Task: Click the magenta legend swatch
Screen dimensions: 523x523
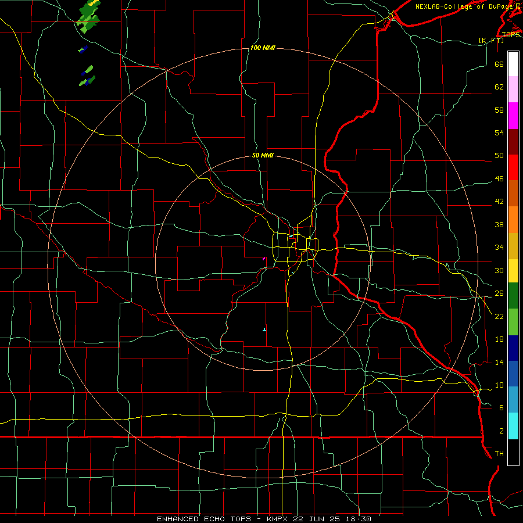Action: pyautogui.click(x=513, y=116)
